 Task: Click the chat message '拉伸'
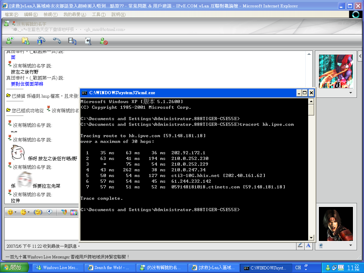(15, 200)
